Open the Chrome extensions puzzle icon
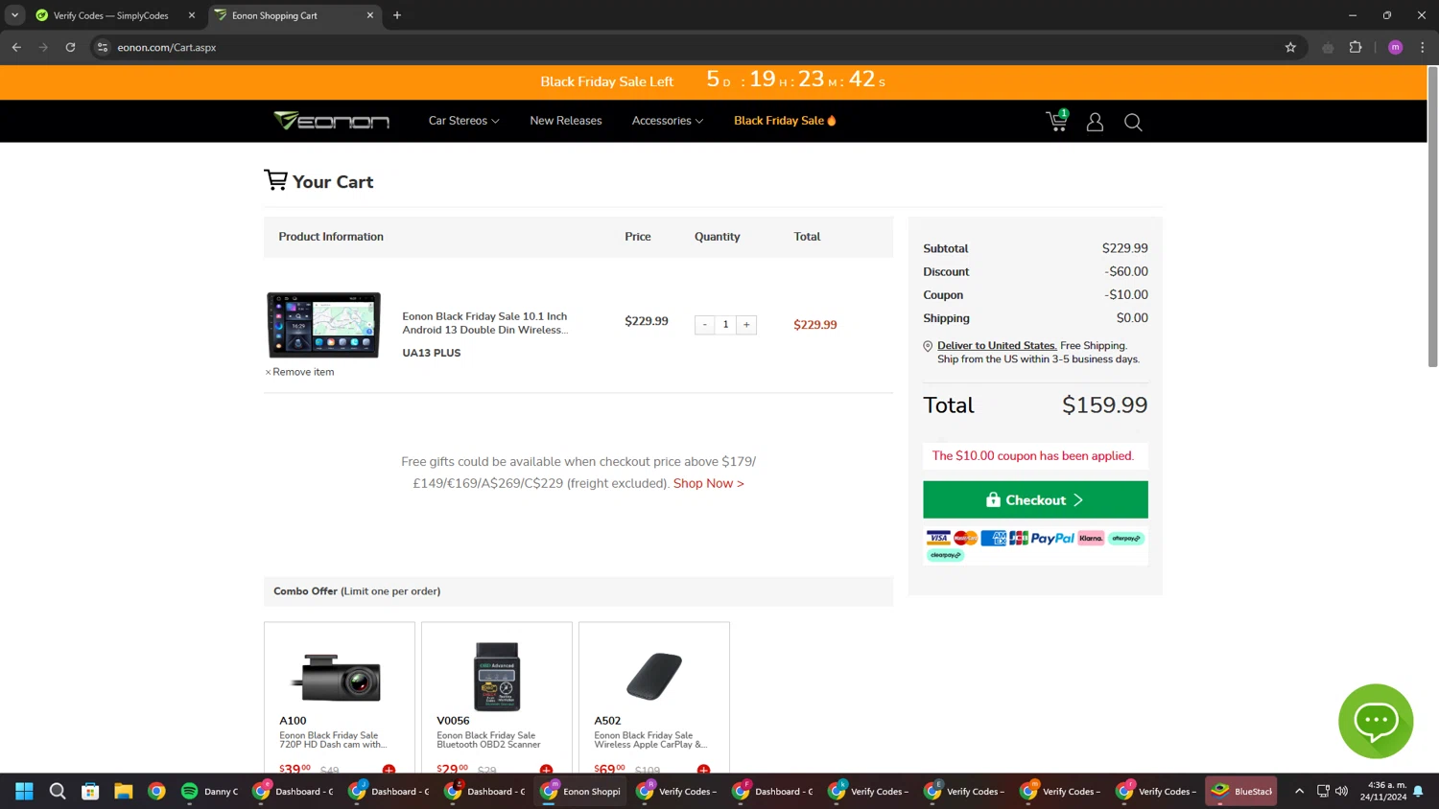 coord(1356,47)
